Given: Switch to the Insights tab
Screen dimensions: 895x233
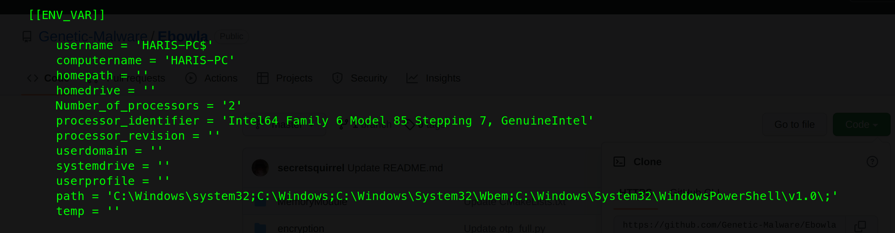Looking at the screenshot, I should click(x=443, y=78).
